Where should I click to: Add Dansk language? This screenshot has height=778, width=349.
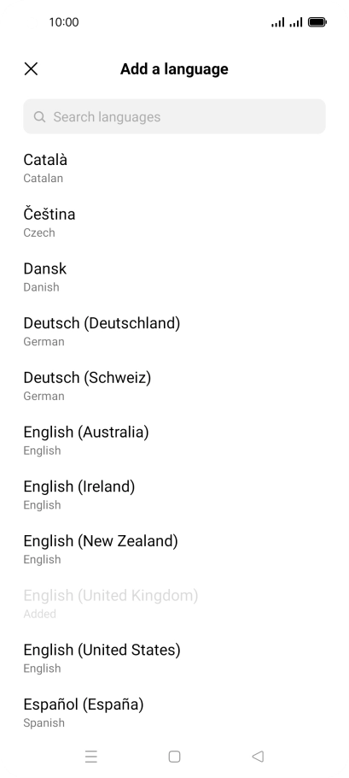[x=174, y=277]
